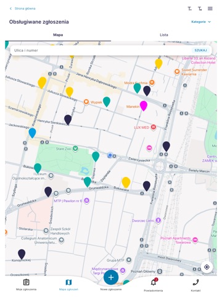222x297 pixels.
Task: Expand the Kategorie dropdown
Action: click(201, 22)
